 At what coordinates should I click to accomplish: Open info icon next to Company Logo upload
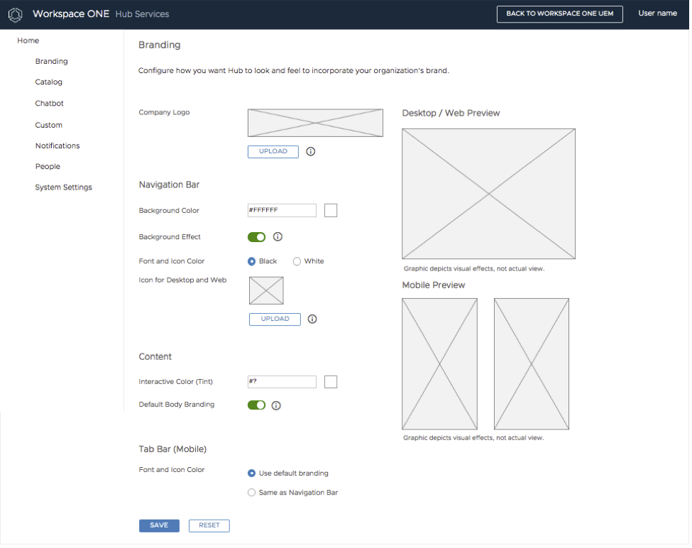click(x=312, y=152)
